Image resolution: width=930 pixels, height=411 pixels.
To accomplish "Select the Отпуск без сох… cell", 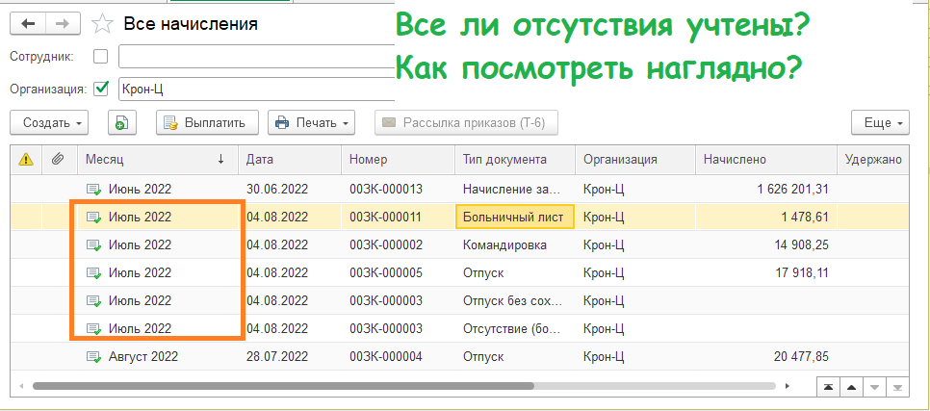I will point(515,300).
